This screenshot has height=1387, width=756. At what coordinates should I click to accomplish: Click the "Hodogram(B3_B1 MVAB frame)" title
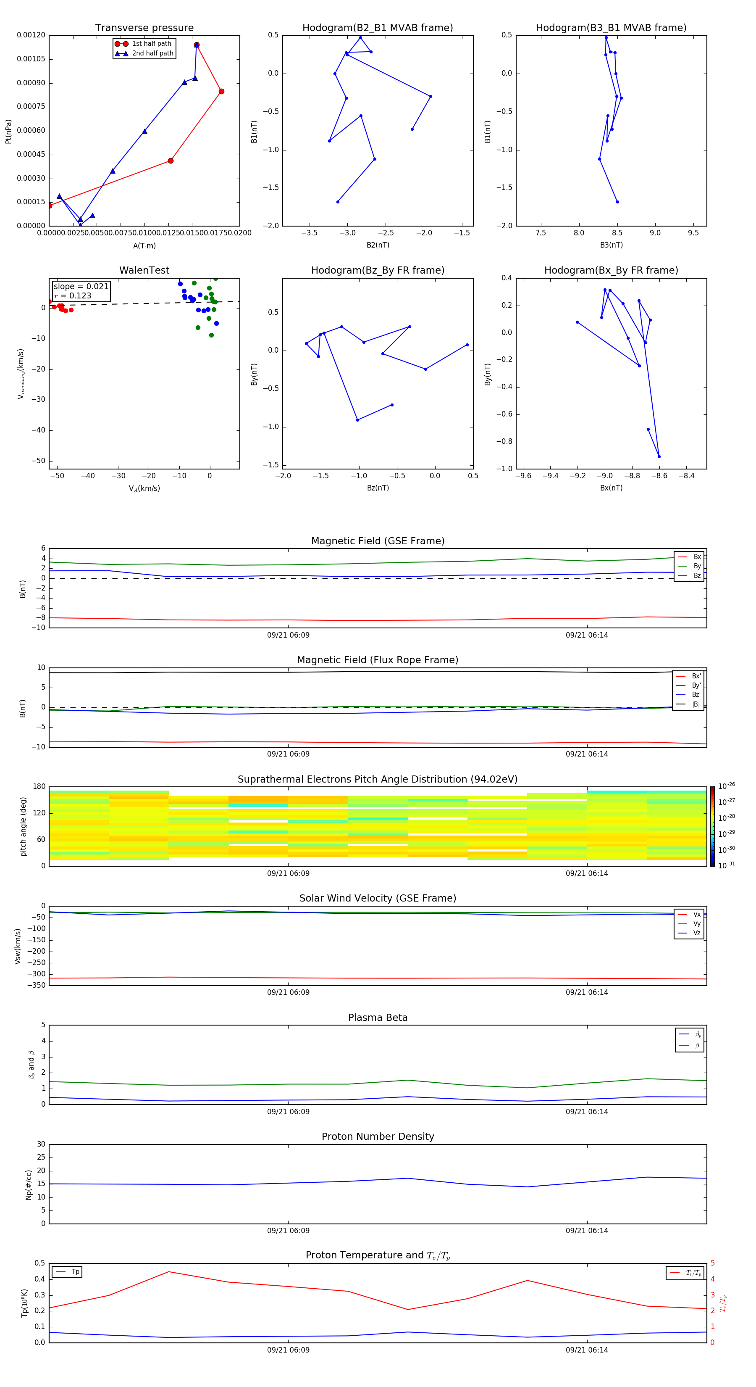[x=611, y=28]
